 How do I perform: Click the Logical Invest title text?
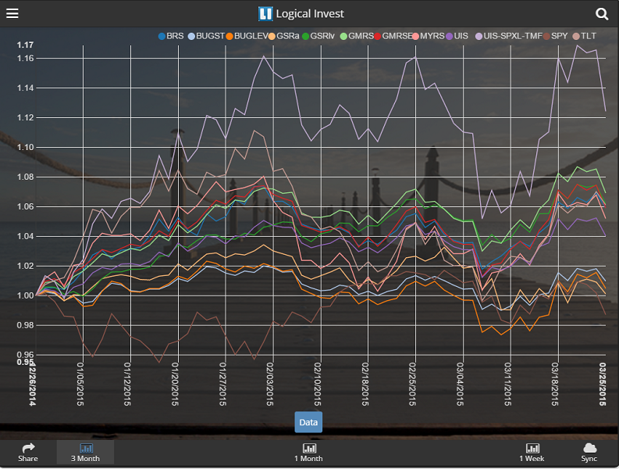310,14
